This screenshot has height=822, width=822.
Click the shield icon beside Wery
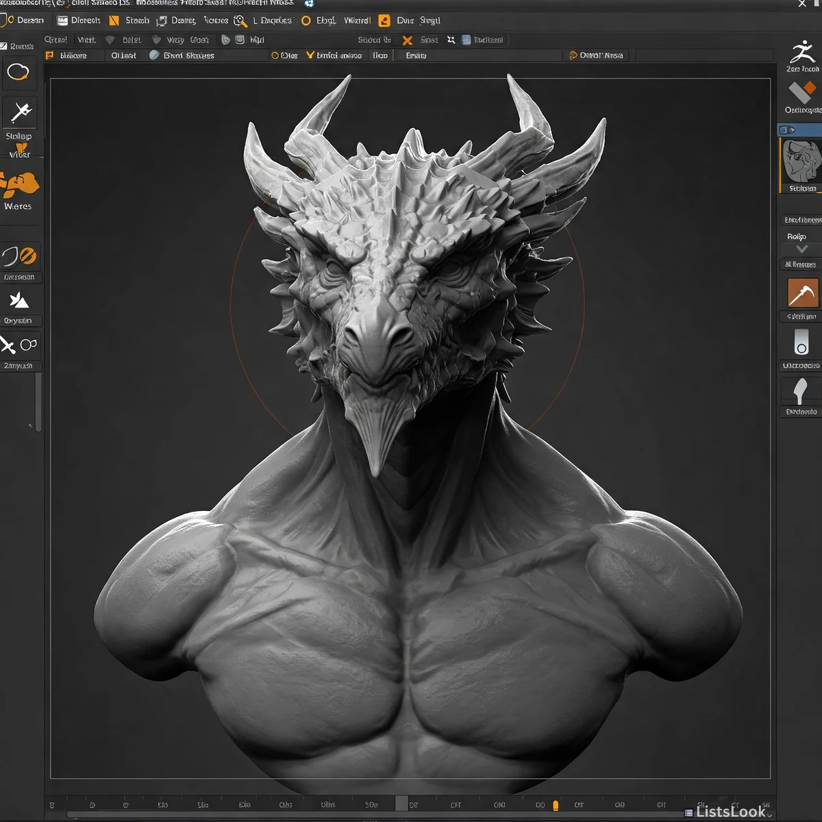point(156,40)
